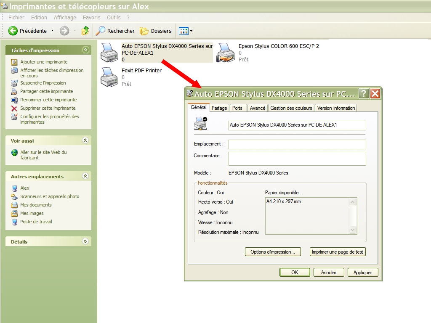Switch to the Gestion des couleurs tab

pyautogui.click(x=291, y=108)
